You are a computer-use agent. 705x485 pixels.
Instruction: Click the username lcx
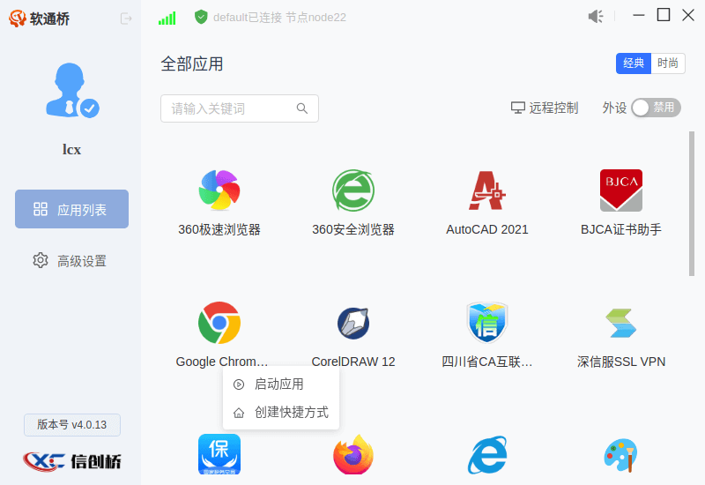click(71, 149)
